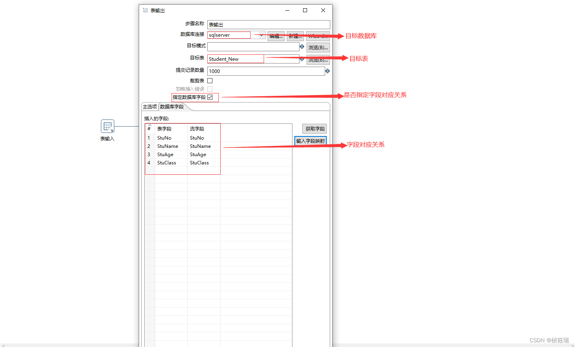Click the 表字段 column header
Image resolution: width=575 pixels, height=347 pixels.
(171, 129)
